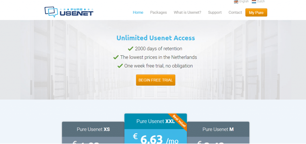
Task: Click the BEGIN FREE TRIAL button
Action: coord(155,80)
